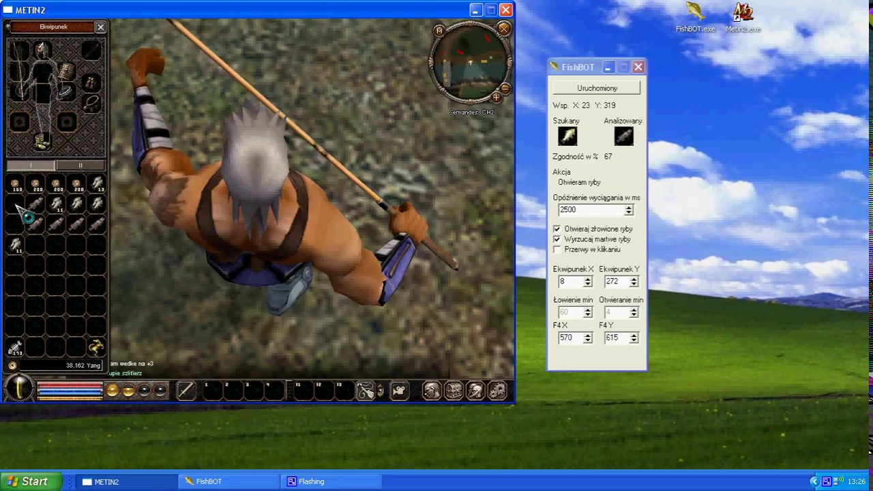Click the Yang coin icon
This screenshot has height=491, width=873.
[13, 366]
